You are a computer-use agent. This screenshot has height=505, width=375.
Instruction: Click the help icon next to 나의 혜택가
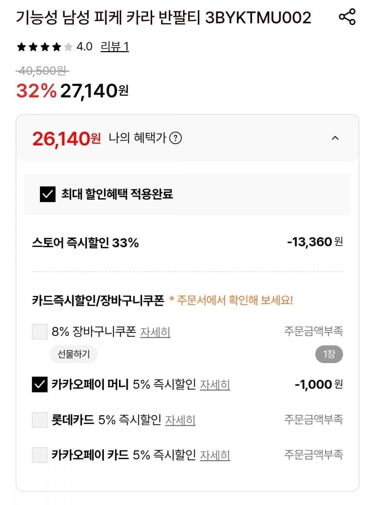pyautogui.click(x=176, y=138)
